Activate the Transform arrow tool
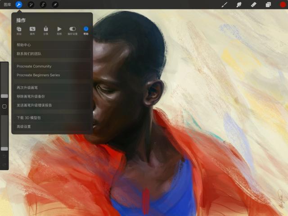Viewport: 288px width, 216px height. click(55, 4)
